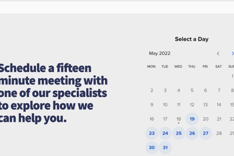Click unavailable Saturday, May 28
The height and width of the screenshot is (156, 234).
[x=219, y=133]
